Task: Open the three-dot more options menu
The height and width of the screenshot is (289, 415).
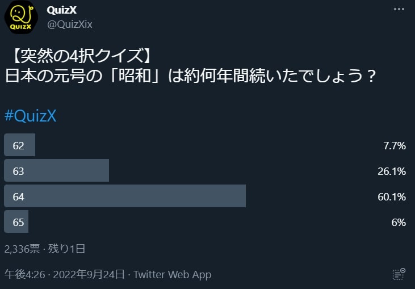Action: [400, 10]
